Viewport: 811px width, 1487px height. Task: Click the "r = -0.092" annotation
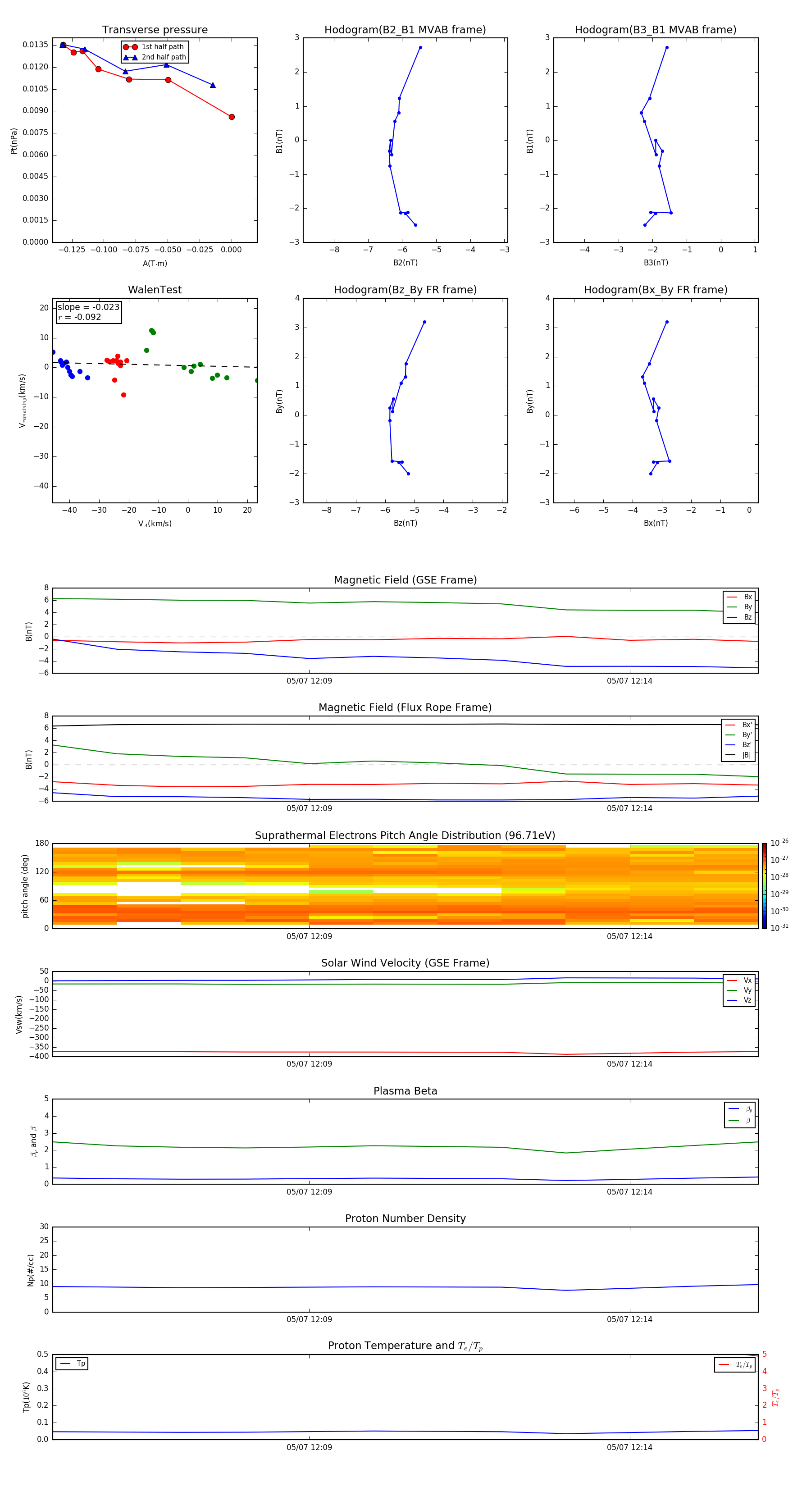click(x=79, y=317)
